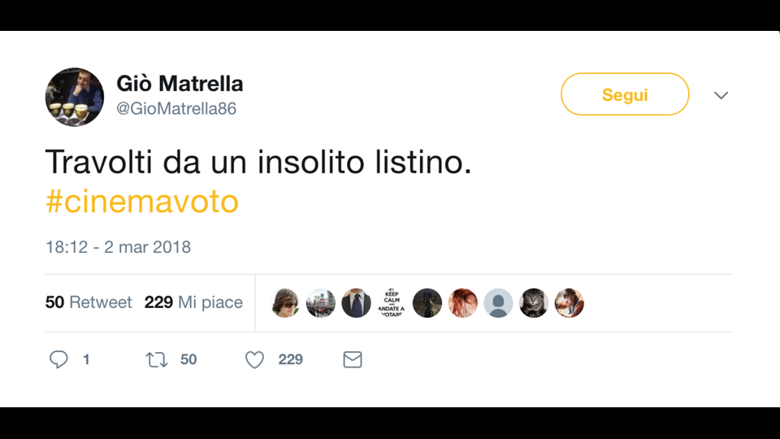View the 50 Retweet list
Viewport: 780px width, 439px height.
tap(89, 302)
